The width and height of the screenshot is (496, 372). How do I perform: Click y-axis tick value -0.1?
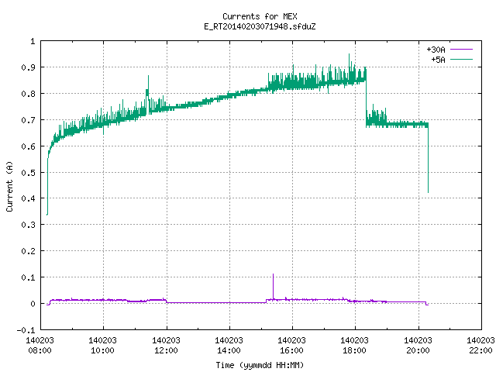click(x=26, y=330)
